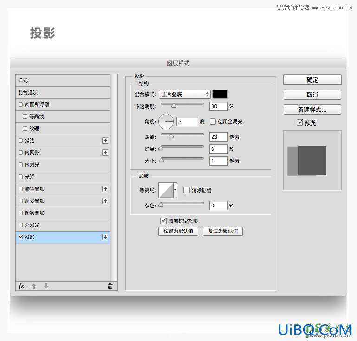Enable the 斜面和浮雕 checkbox
The width and height of the screenshot is (357, 341).
point(21,104)
